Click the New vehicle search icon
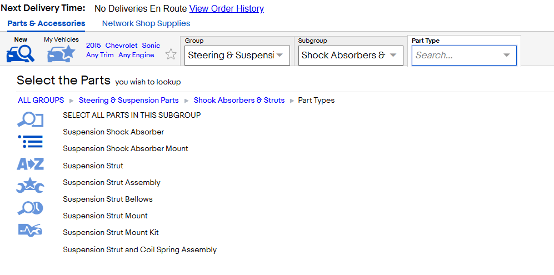 (x=21, y=54)
